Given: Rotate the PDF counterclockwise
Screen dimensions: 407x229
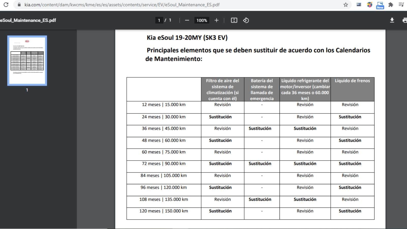Looking at the screenshot, I should [246, 20].
